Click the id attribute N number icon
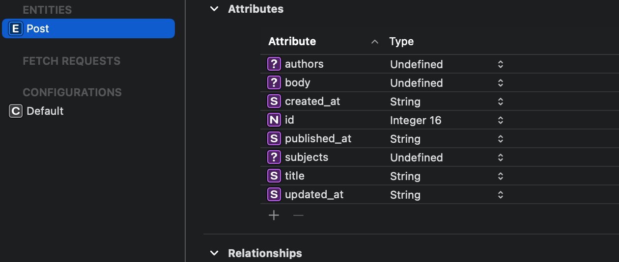The image size is (619, 262). point(274,120)
